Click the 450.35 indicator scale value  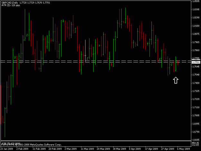(x=196, y=143)
